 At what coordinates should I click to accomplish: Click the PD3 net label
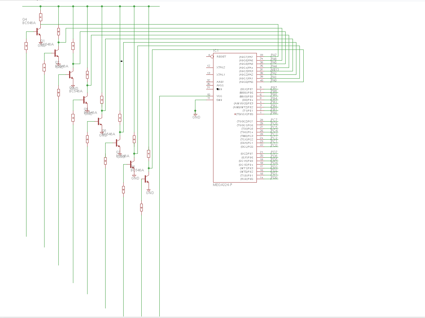pyautogui.click(x=274, y=166)
